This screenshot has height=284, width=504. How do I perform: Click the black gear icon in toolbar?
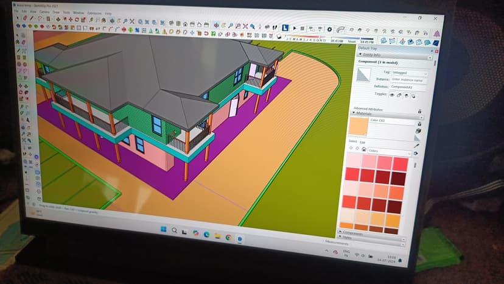pos(329,29)
